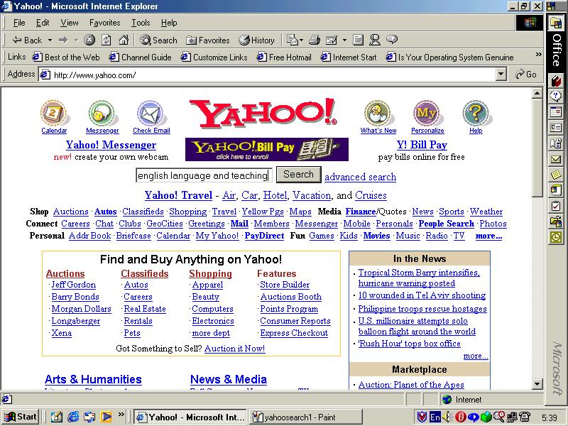Stop page loading with the Stop icon
Viewport: 568px width, 426px height.
click(89, 40)
